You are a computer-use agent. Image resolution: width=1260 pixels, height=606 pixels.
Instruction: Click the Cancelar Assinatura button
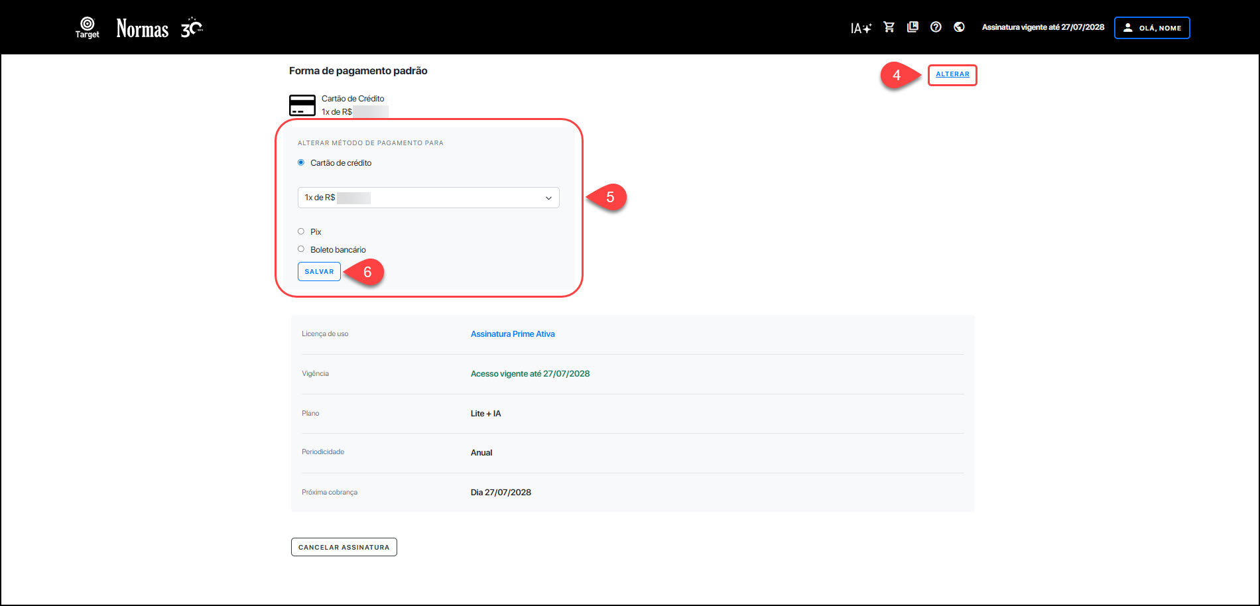[x=344, y=547]
